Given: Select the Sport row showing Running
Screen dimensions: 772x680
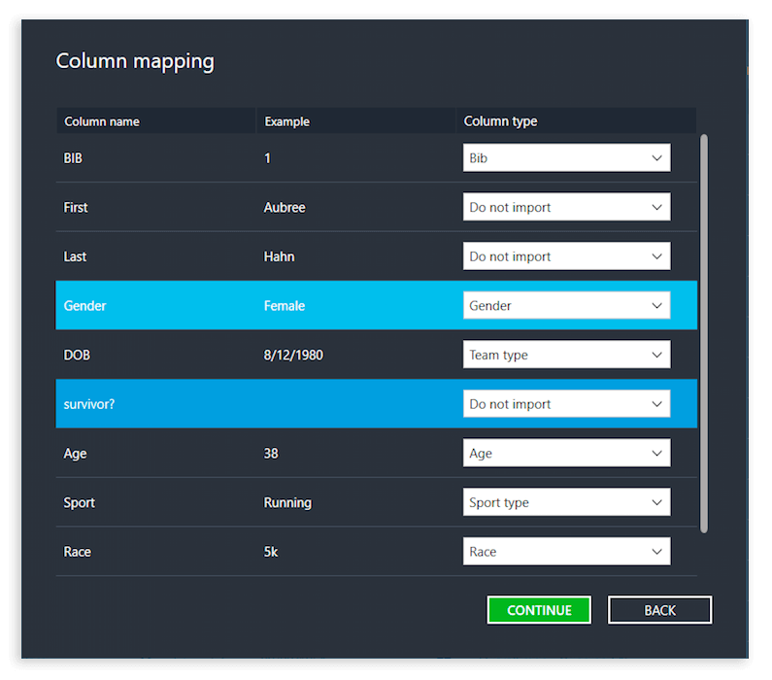Looking at the screenshot, I should click(376, 502).
